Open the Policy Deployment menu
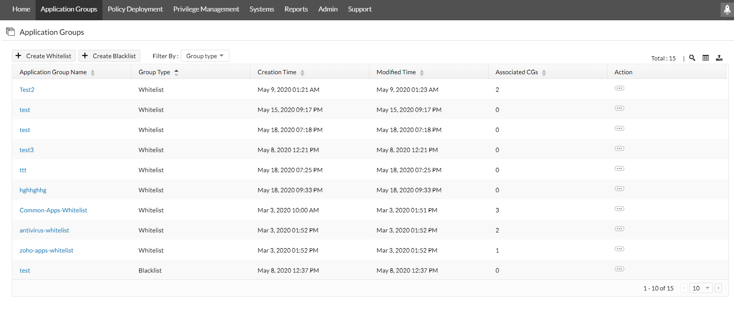 click(135, 9)
